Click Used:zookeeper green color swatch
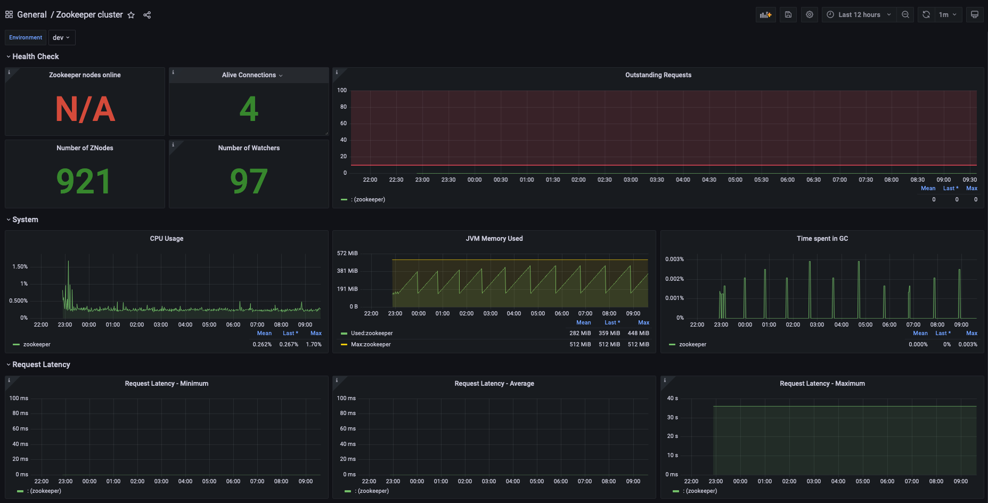The image size is (988, 503). (344, 334)
